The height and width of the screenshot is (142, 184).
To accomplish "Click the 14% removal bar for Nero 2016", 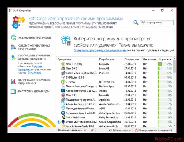I will click(x=165, y=68).
